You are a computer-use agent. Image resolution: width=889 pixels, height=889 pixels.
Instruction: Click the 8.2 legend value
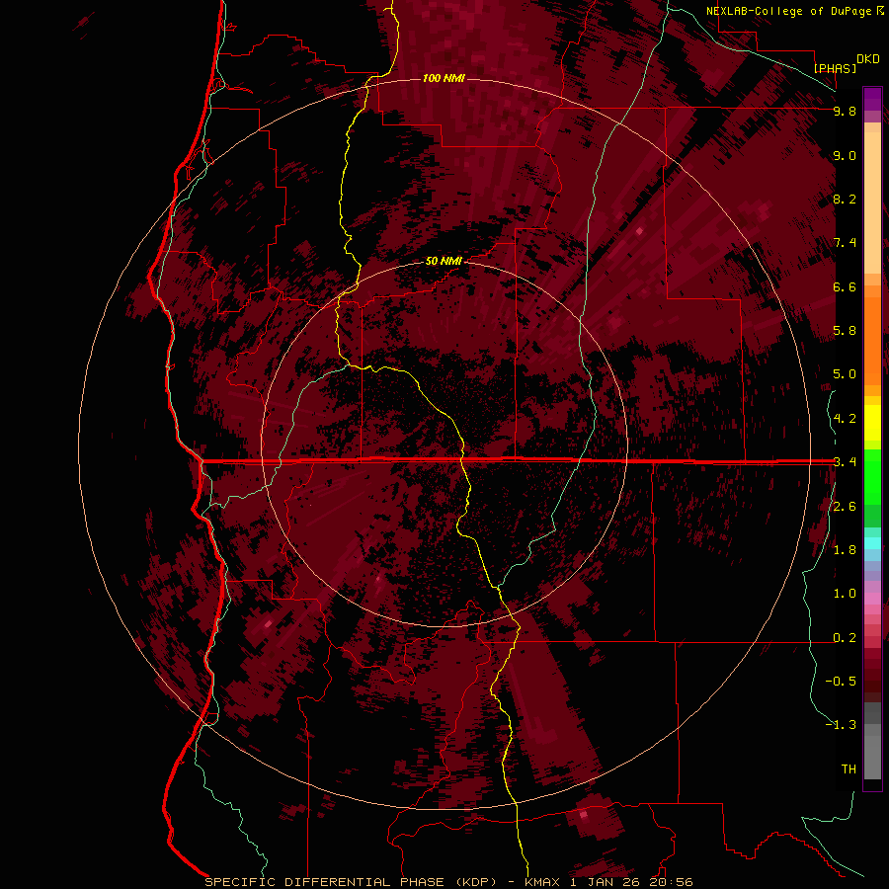pyautogui.click(x=845, y=199)
